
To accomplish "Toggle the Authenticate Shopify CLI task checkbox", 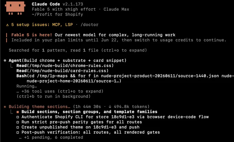I will 18,117.
